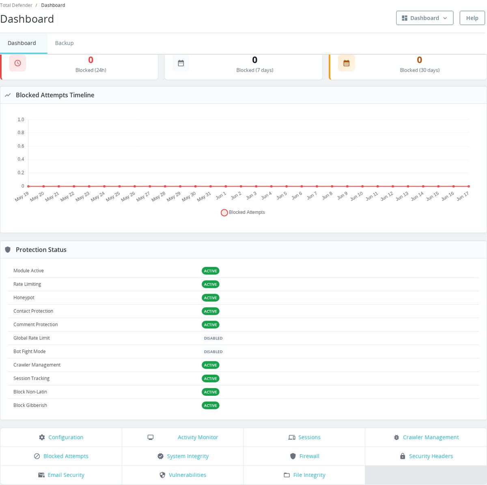Click Global Rate Limit DISABLED badge
The width and height of the screenshot is (487, 485).
pyautogui.click(x=213, y=338)
